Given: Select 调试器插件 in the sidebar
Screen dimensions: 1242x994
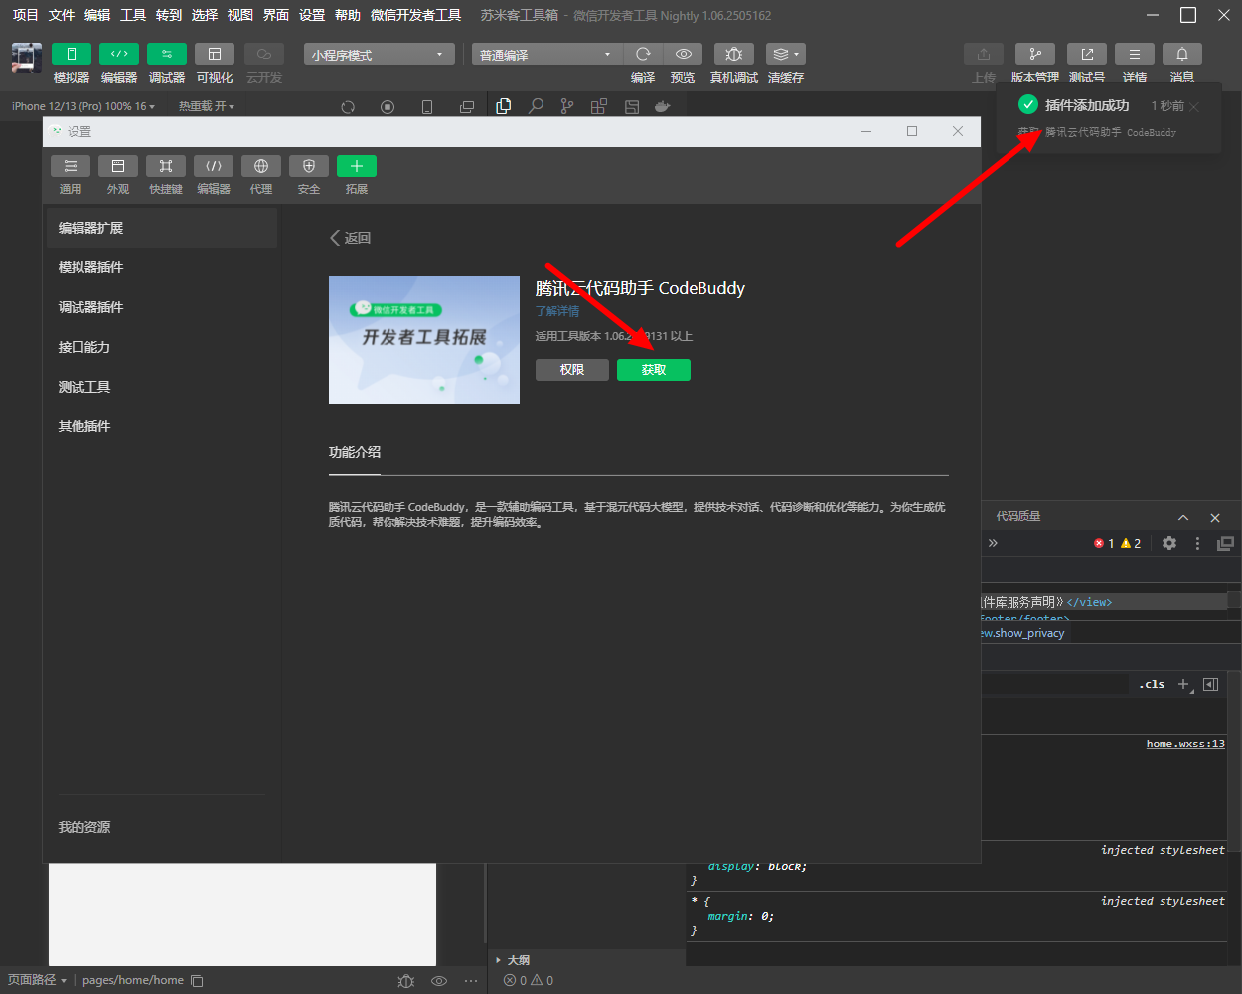Looking at the screenshot, I should [x=162, y=307].
